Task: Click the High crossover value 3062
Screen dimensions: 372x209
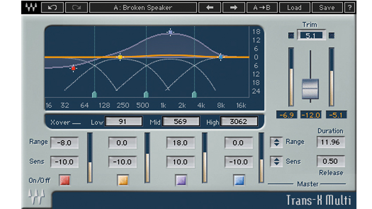Action: coord(239,121)
